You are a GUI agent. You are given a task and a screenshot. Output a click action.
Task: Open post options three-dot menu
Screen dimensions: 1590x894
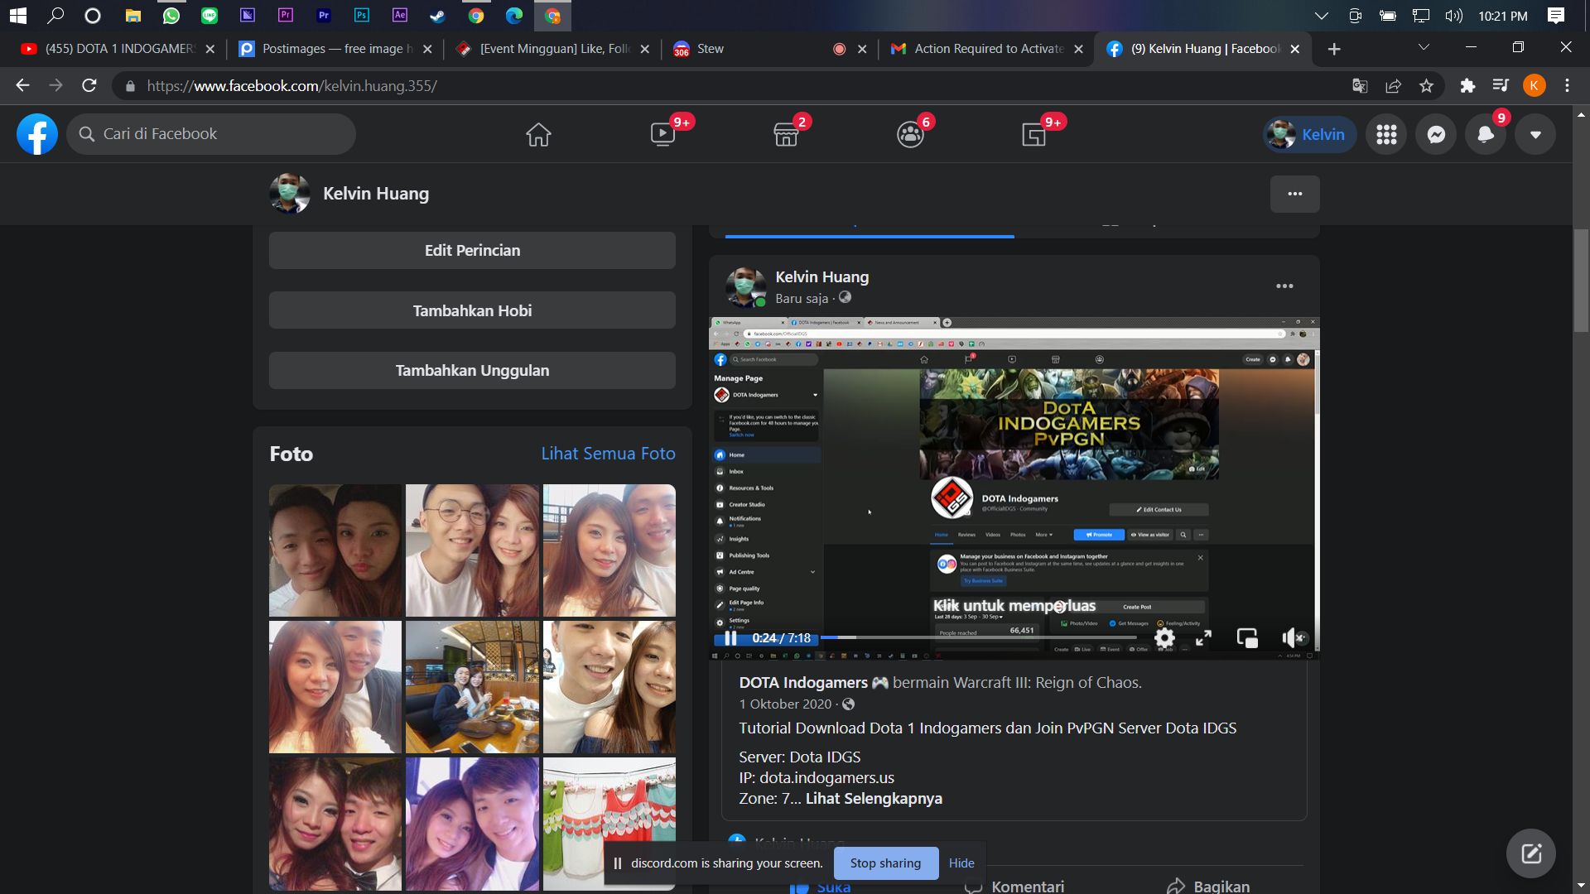(1284, 286)
